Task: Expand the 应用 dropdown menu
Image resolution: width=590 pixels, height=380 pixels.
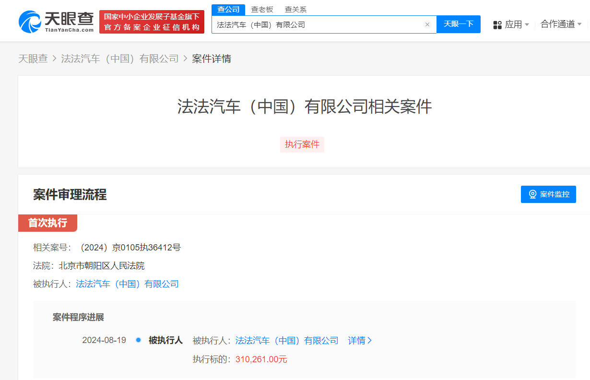Action: point(516,24)
